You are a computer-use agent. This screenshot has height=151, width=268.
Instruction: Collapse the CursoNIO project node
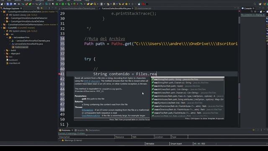2,28
